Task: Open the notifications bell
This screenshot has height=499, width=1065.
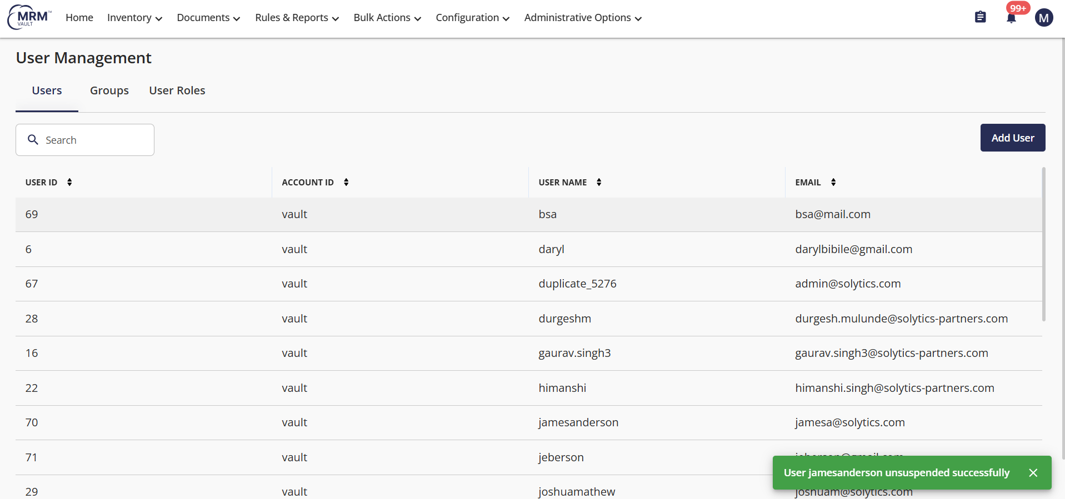Action: tap(1011, 18)
